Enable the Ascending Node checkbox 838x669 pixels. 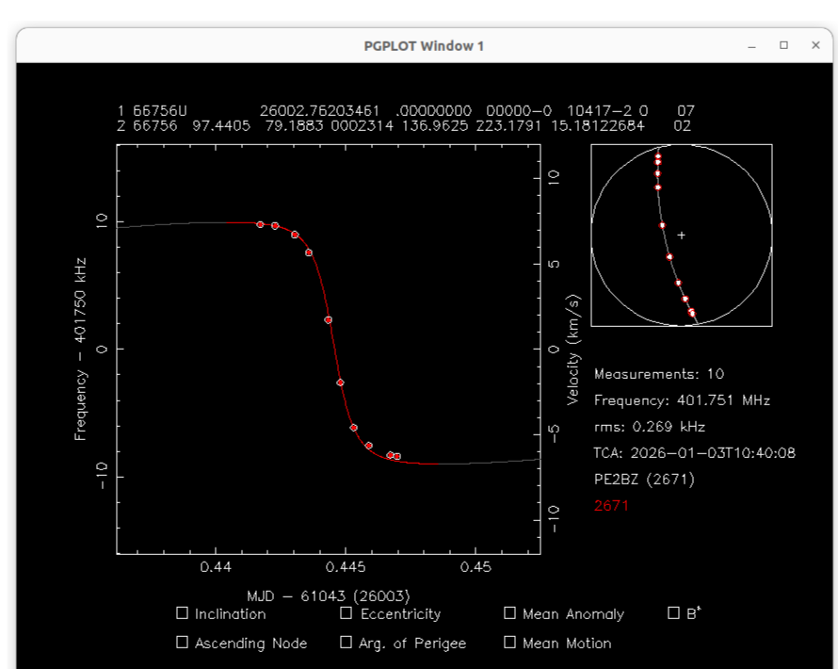coord(182,643)
